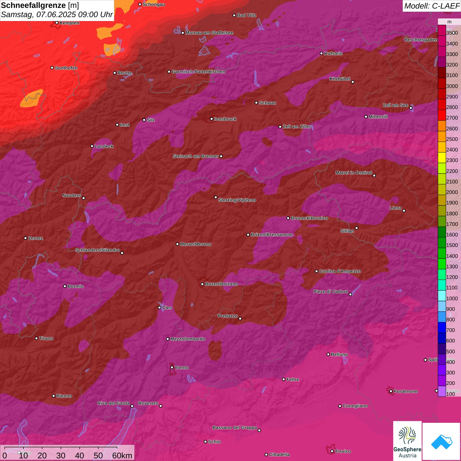Image resolution: width=461 pixels, height=461 pixels.
Task: Click the 'Steinach am Brenner' map label
Action: tap(196, 156)
